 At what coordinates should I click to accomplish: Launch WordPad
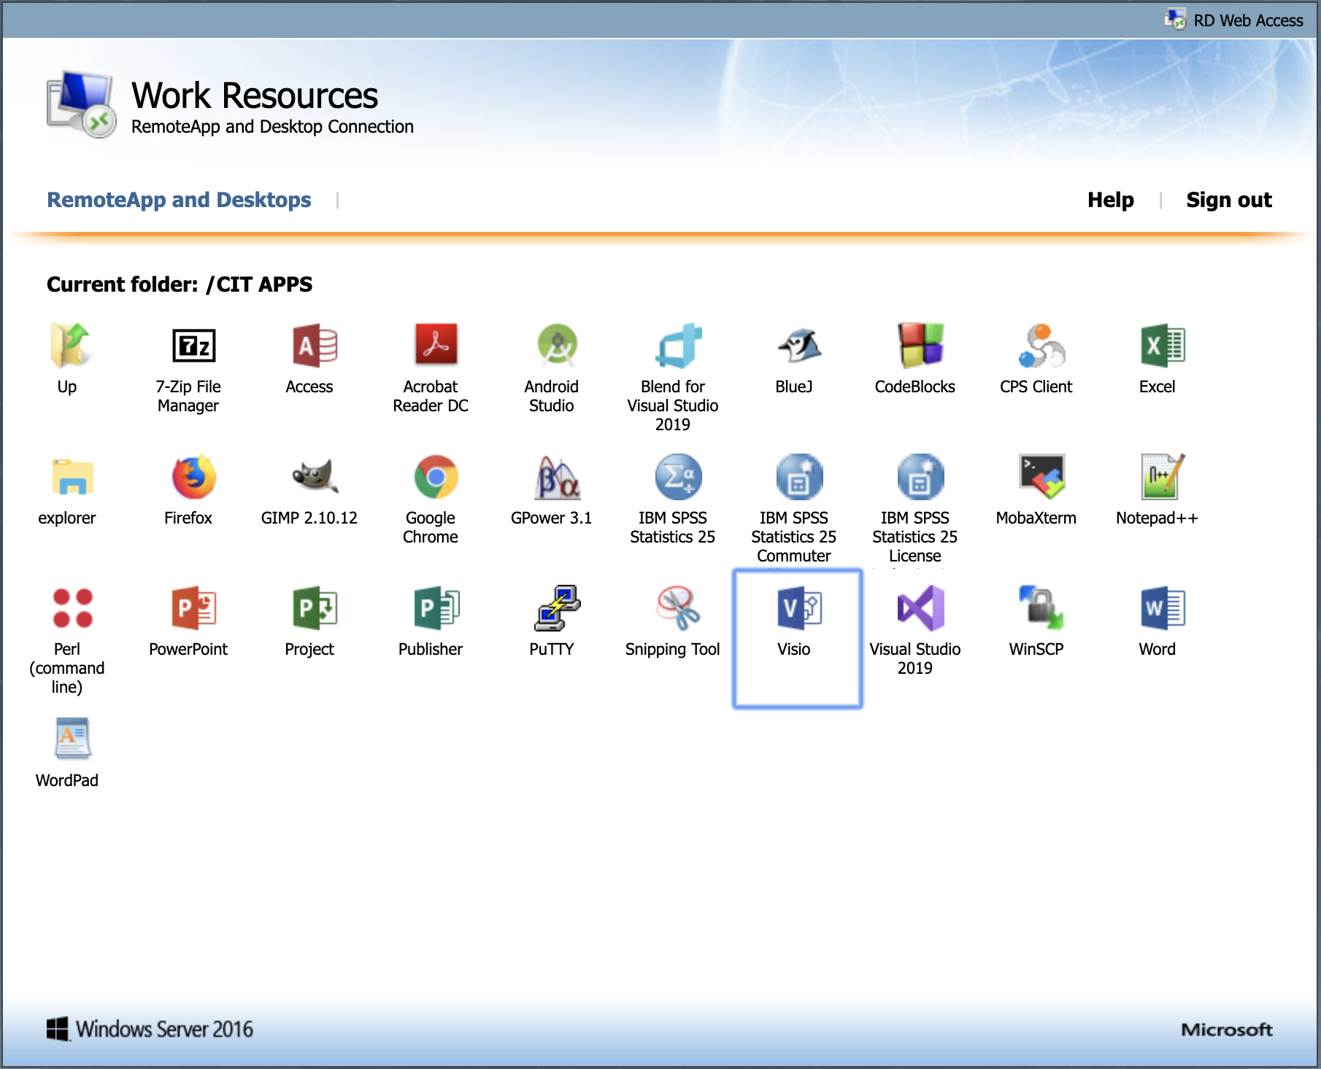[67, 753]
